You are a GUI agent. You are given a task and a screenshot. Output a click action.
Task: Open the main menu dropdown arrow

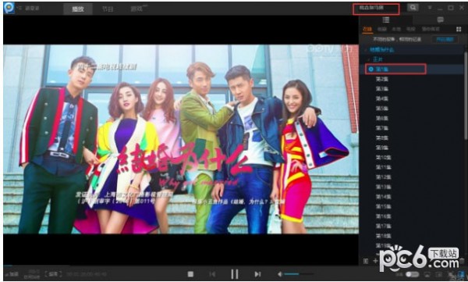[x=430, y=8]
